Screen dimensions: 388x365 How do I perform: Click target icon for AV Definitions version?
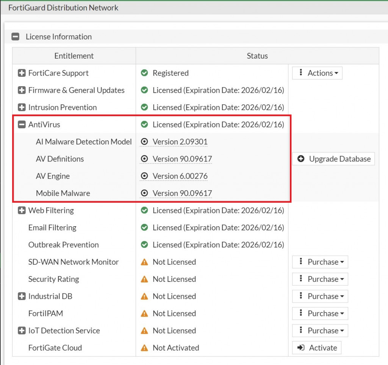coord(144,159)
